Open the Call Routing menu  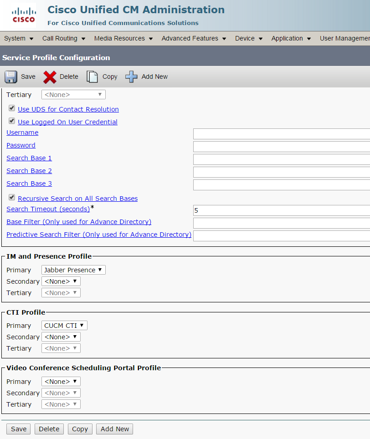tap(64, 38)
